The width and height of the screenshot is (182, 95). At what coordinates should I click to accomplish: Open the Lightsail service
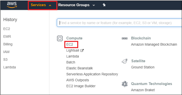coord(73,50)
